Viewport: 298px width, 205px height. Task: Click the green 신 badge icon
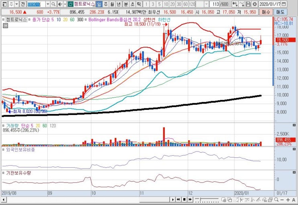tap(71, 4)
